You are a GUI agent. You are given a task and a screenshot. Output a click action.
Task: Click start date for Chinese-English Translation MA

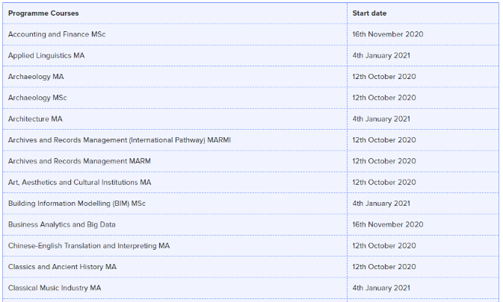click(x=384, y=245)
